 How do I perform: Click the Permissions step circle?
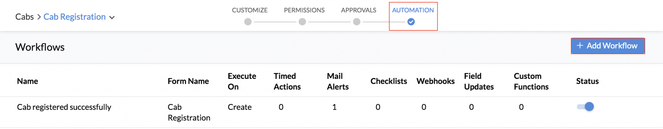tap(302, 22)
